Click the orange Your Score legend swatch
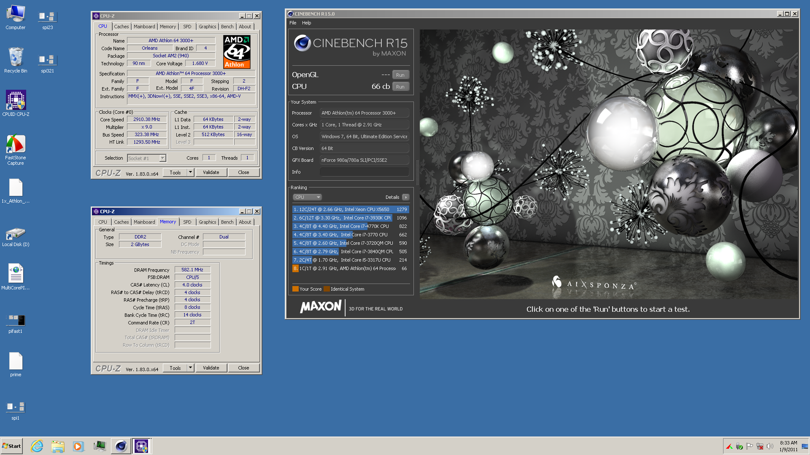 pyautogui.click(x=295, y=289)
